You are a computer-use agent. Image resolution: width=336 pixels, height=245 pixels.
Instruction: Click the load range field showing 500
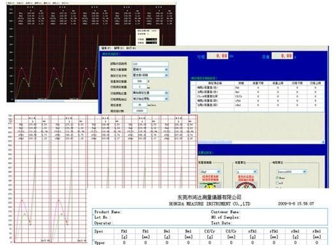point(140,81)
